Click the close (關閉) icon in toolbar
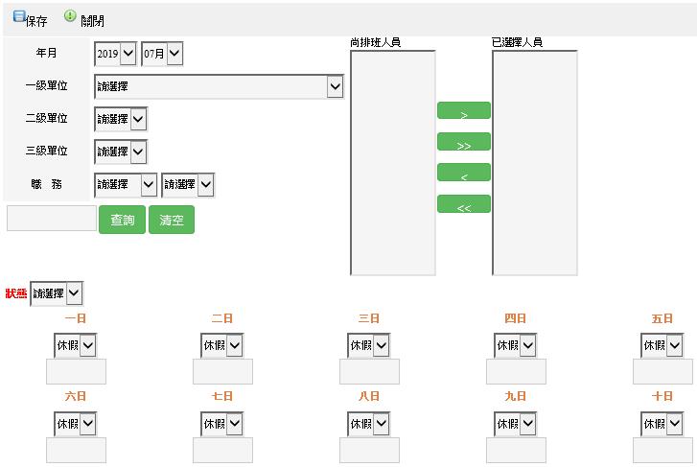 [70, 16]
